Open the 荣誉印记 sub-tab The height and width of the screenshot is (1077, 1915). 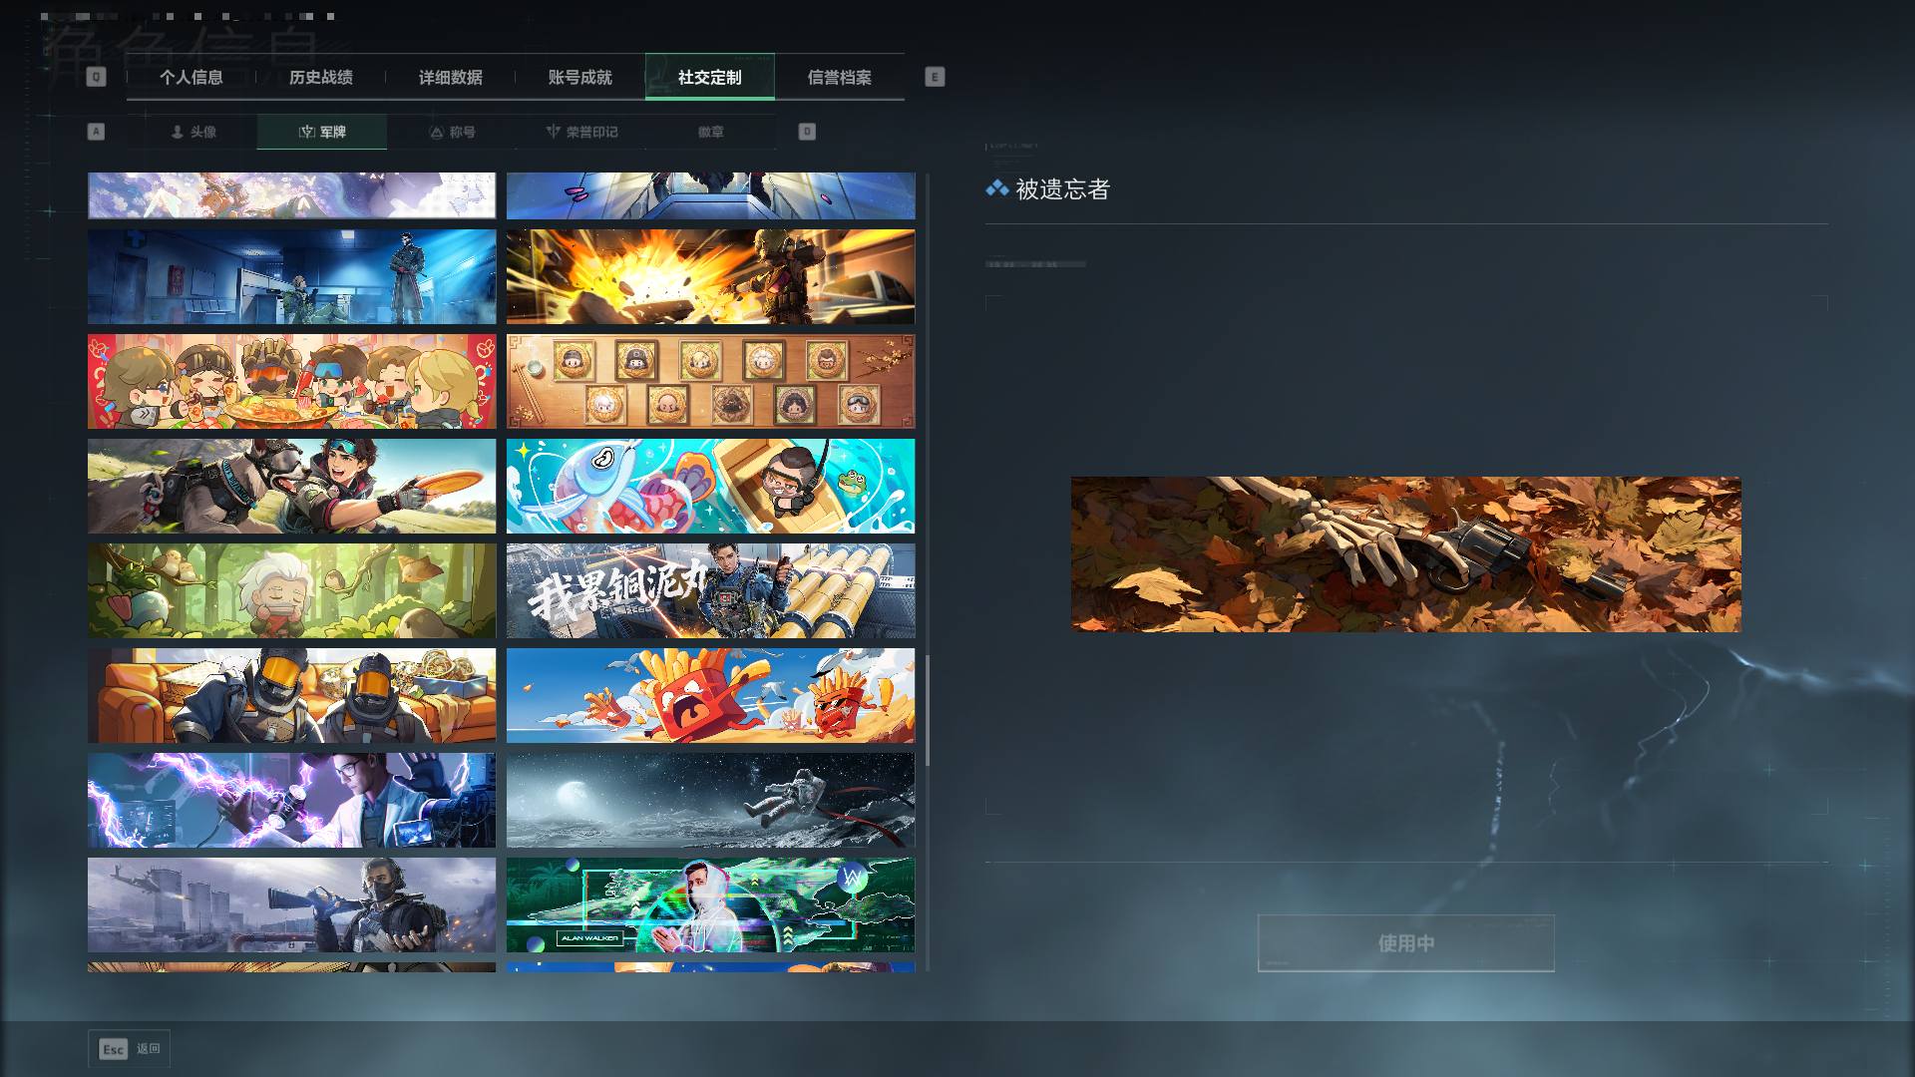(581, 132)
